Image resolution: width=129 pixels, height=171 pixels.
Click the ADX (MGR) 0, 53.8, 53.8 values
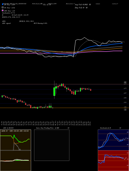coord(26,21)
